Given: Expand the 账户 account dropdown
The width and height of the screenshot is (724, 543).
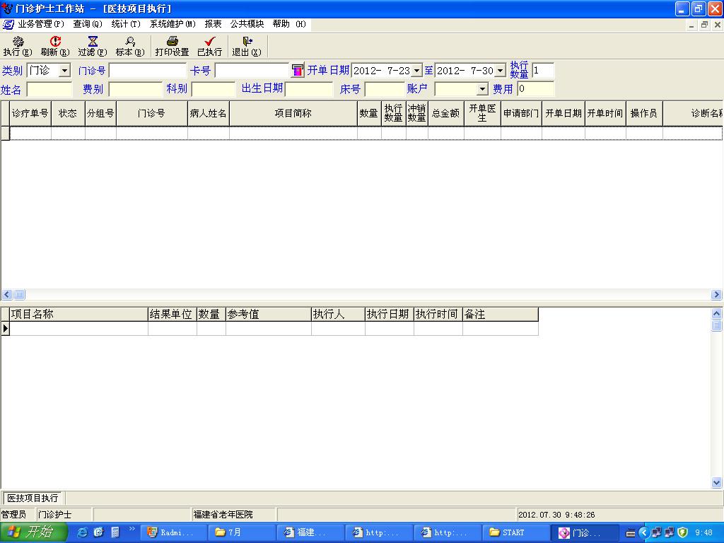Looking at the screenshot, I should [482, 88].
